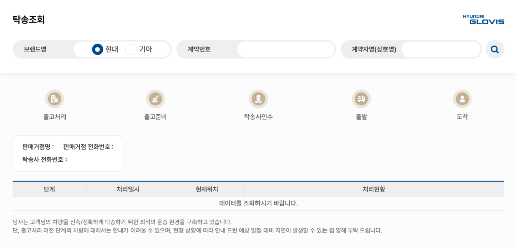Viewport: 516px width, 248px height.
Task: Select the 현대 brand radio button
Action: [97, 49]
